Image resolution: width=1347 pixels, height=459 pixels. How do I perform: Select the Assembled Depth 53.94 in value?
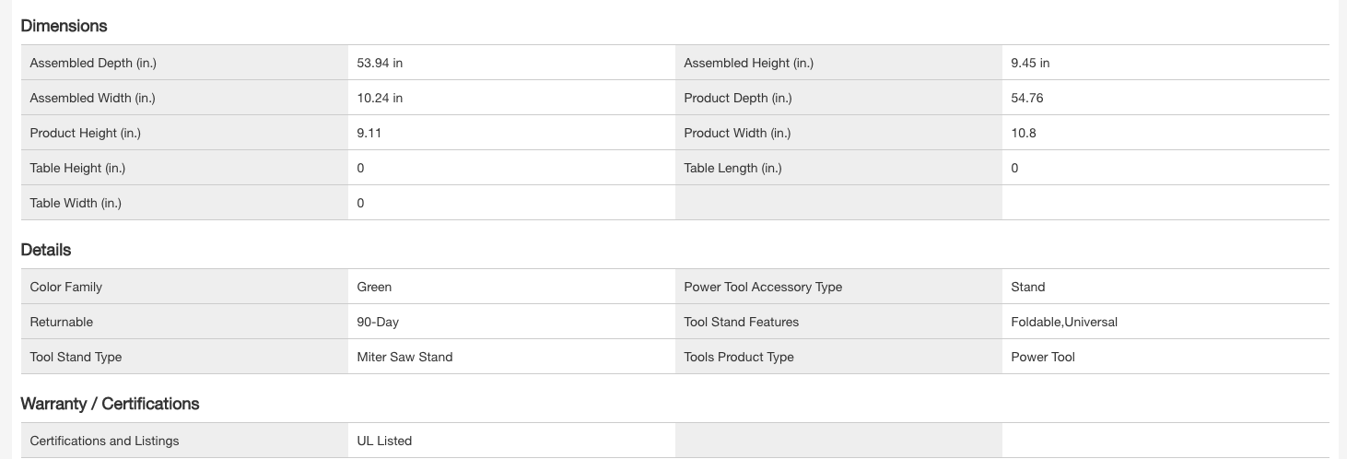[380, 63]
